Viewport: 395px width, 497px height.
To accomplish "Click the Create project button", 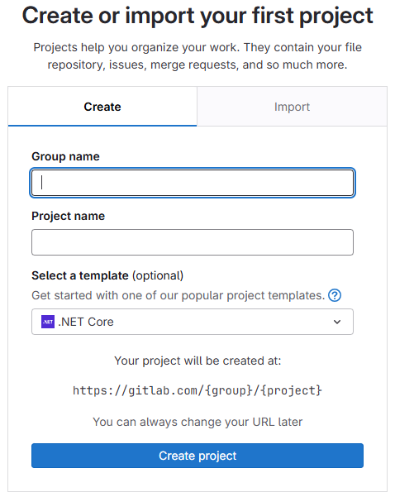I will point(197,456).
